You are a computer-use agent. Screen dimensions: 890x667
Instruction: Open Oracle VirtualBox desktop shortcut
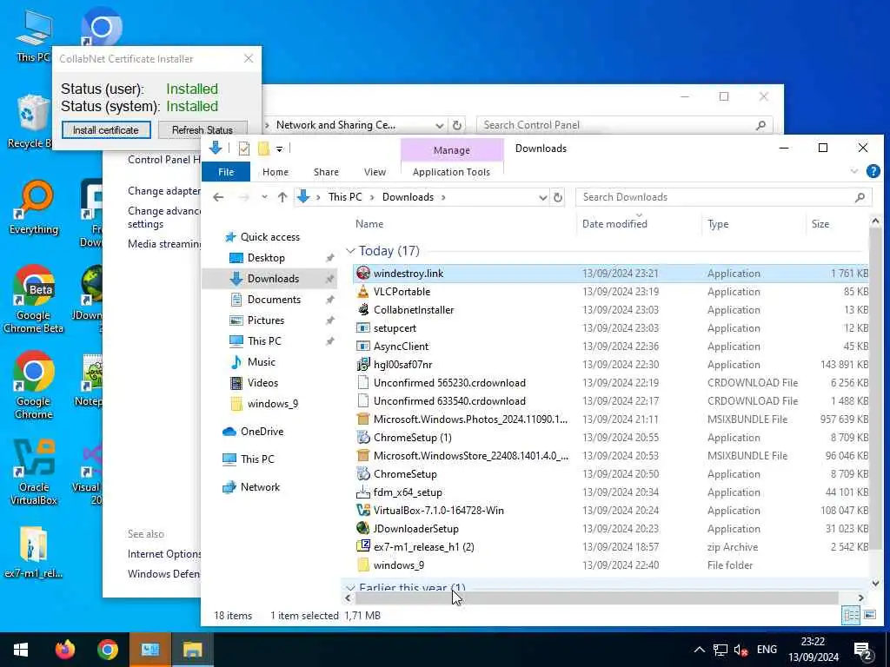(34, 472)
